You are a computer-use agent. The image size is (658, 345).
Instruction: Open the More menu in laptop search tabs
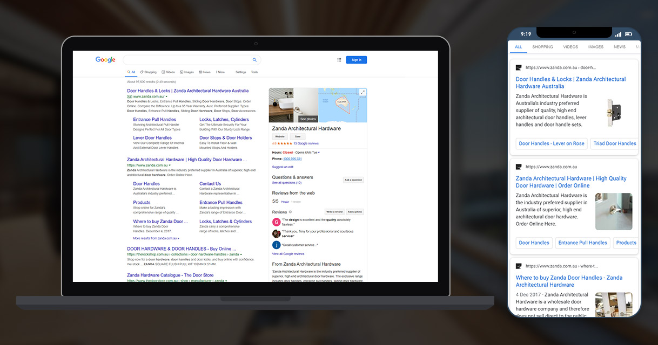[x=220, y=72]
